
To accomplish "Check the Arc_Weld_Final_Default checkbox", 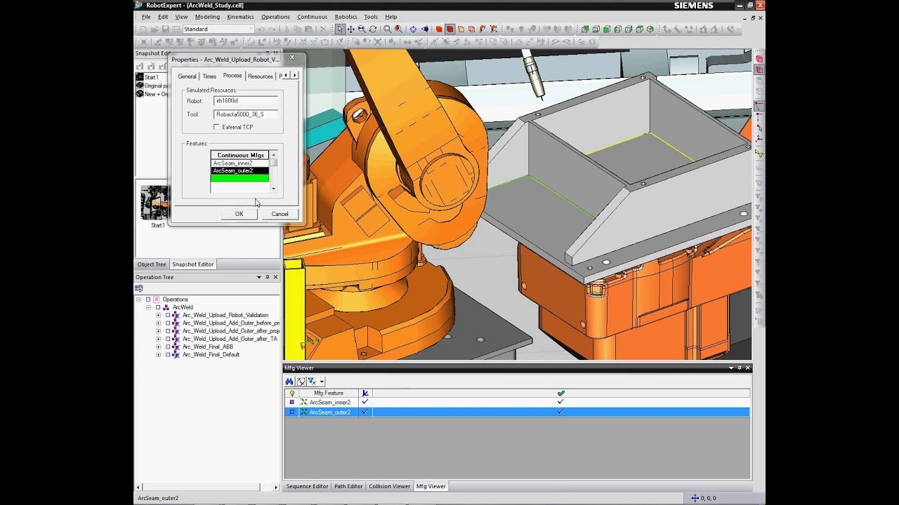I will [168, 354].
